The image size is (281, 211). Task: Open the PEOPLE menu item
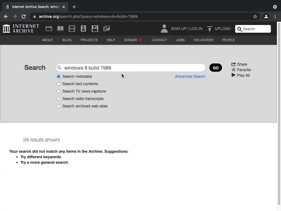coord(228,40)
